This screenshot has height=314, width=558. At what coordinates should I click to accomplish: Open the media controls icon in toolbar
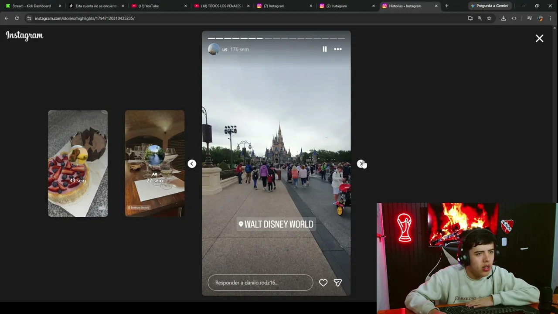tap(530, 18)
